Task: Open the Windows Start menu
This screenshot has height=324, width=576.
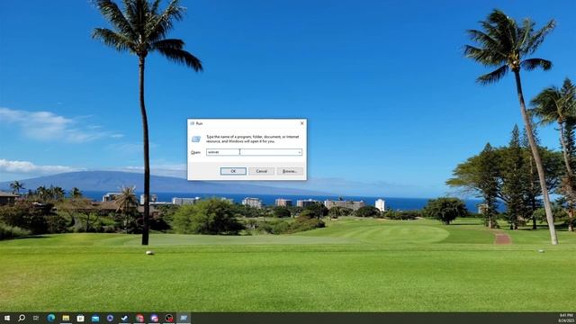Action: tap(7, 318)
